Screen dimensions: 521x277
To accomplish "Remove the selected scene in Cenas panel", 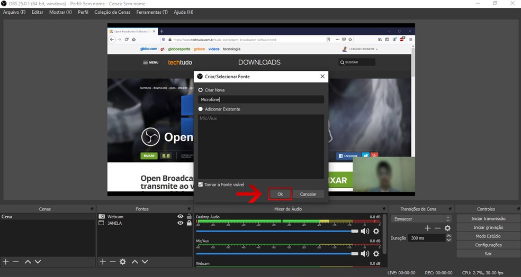I will point(16,262).
